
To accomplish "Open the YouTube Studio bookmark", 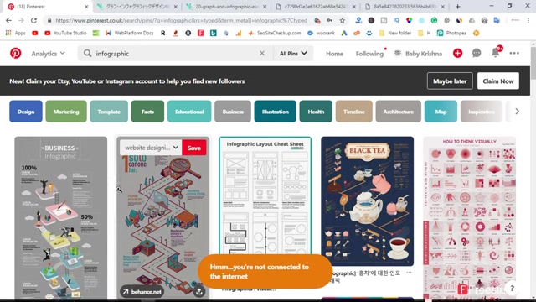I will tap(65, 33).
